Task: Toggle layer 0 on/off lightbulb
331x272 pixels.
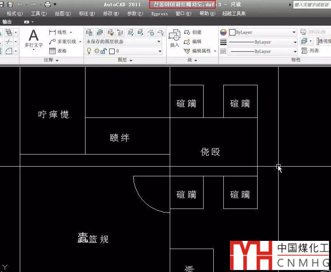Action: pos(89,51)
